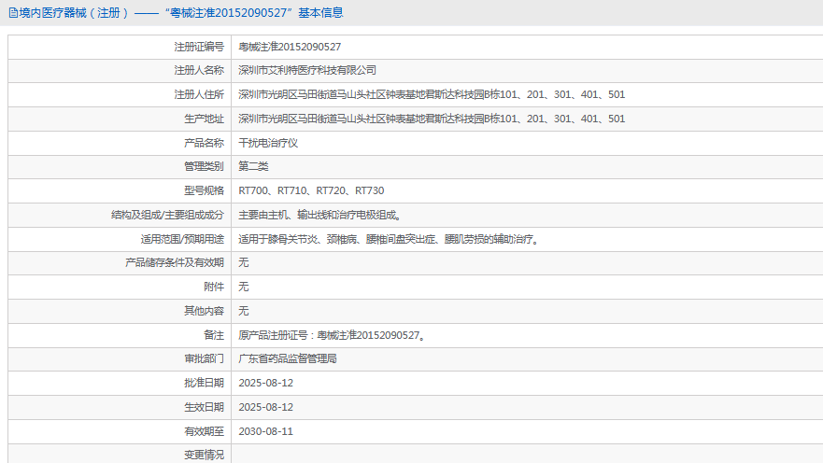Click the 型号规格 label
Image resolution: width=823 pixels, height=463 pixels.
pos(204,190)
